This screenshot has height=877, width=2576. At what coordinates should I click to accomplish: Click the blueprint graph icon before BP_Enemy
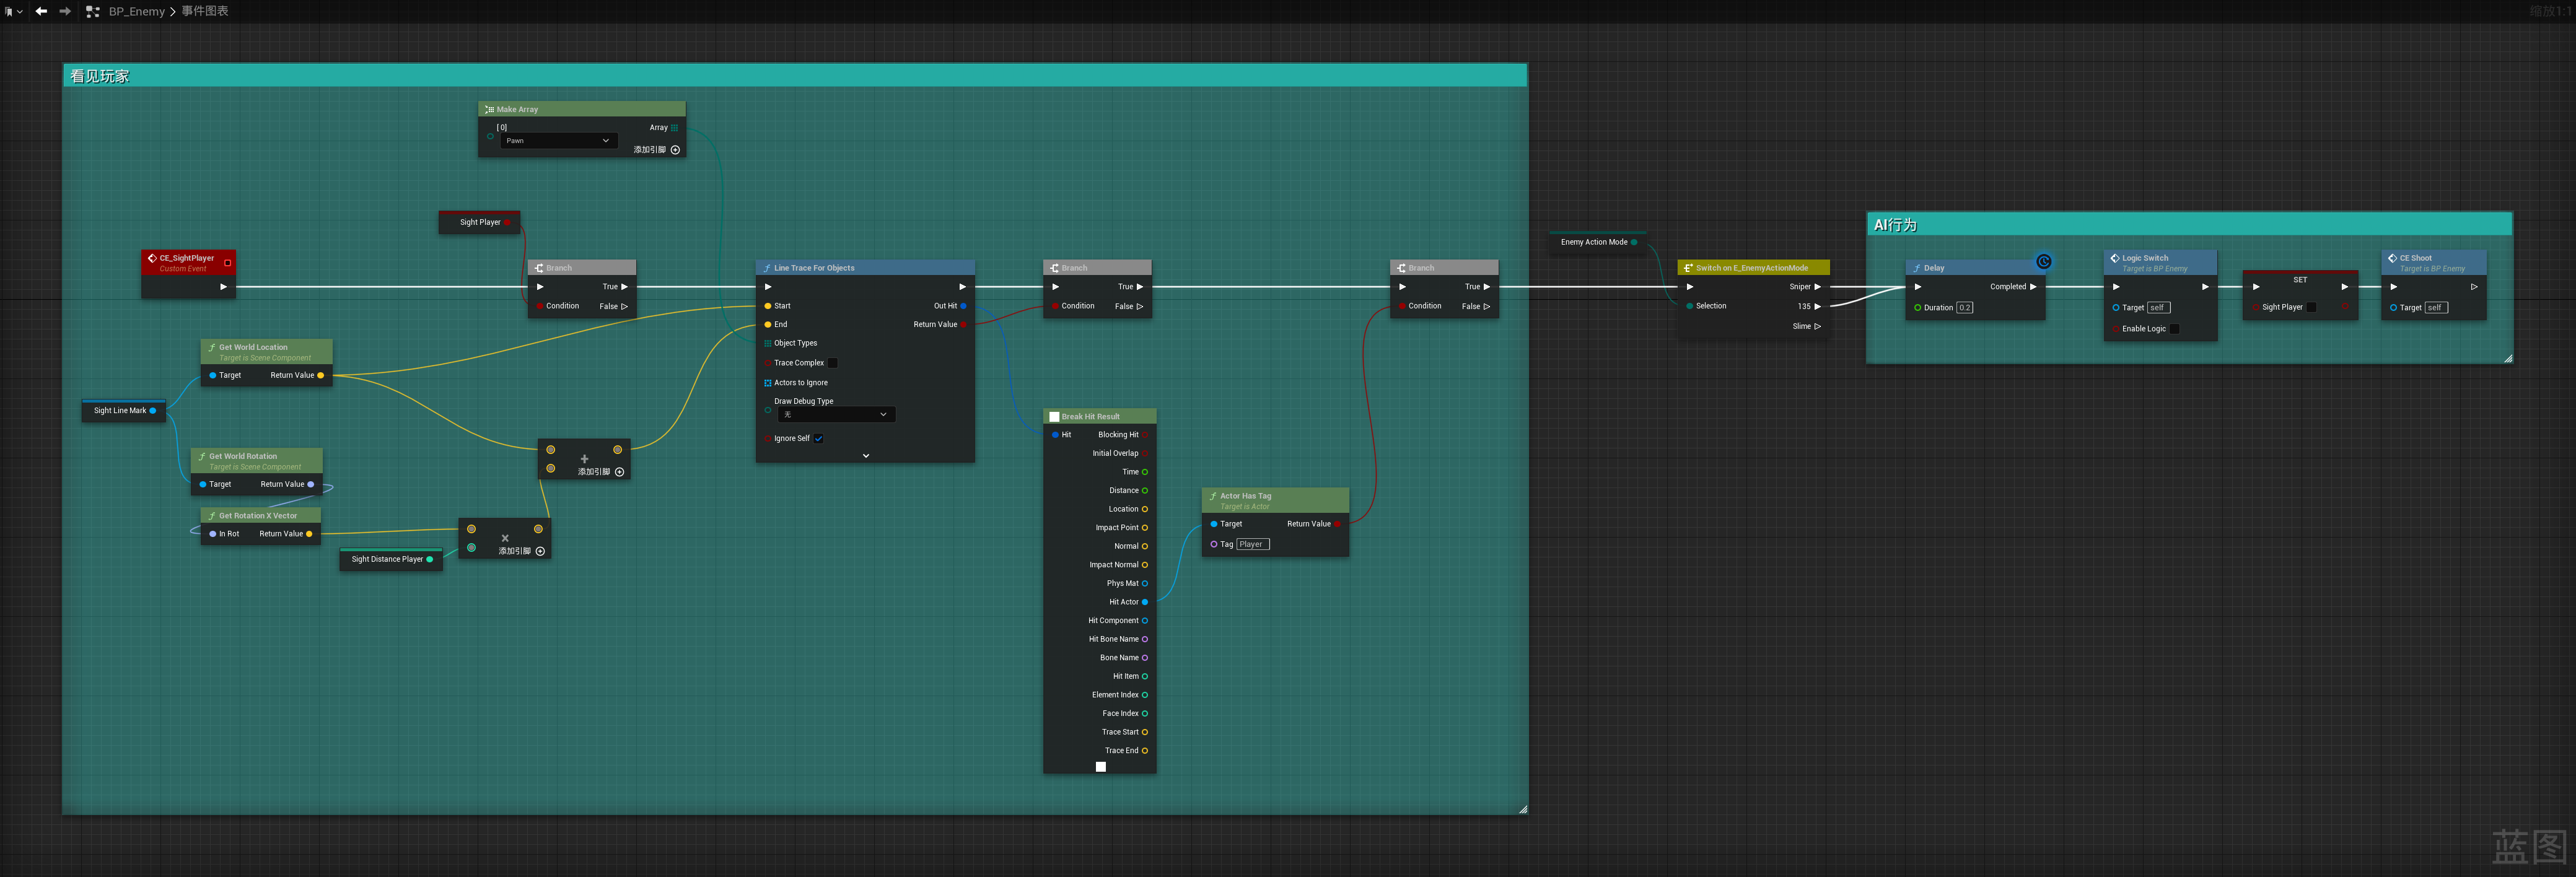(x=93, y=12)
